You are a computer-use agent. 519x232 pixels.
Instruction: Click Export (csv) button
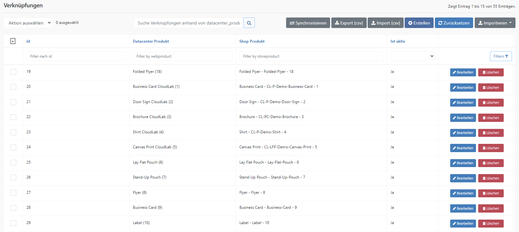tap(349, 23)
